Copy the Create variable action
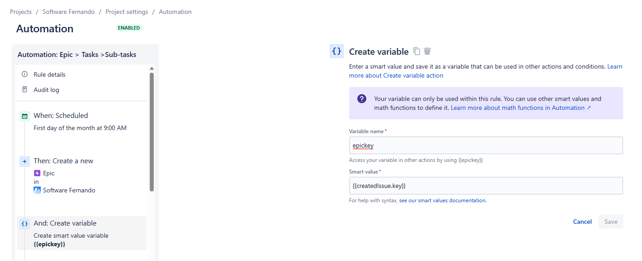The width and height of the screenshot is (642, 261). coord(416,51)
